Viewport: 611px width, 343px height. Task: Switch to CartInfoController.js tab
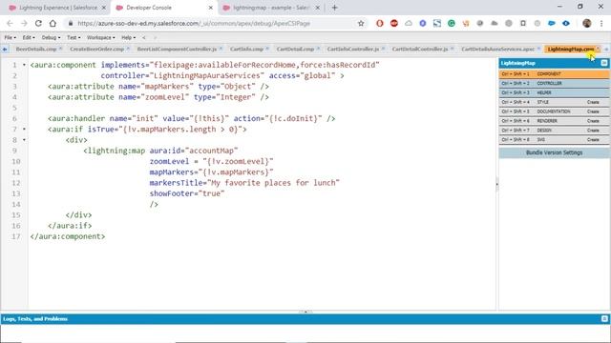(352, 49)
